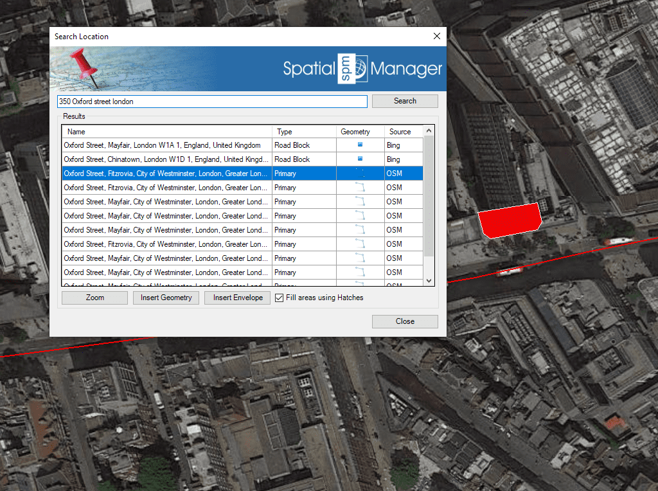
Task: Click the point geometry icon for Chinatown W1D result
Action: pos(360,159)
